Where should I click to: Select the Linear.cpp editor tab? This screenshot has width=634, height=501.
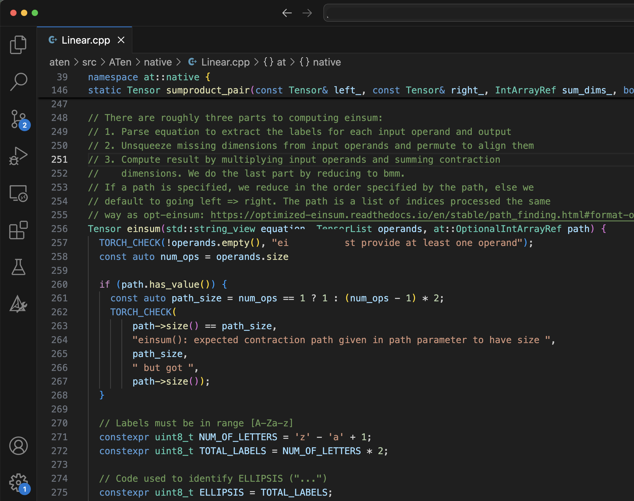click(x=85, y=40)
